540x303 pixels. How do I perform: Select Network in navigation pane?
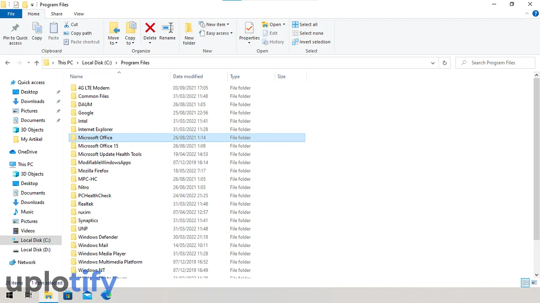point(27,263)
